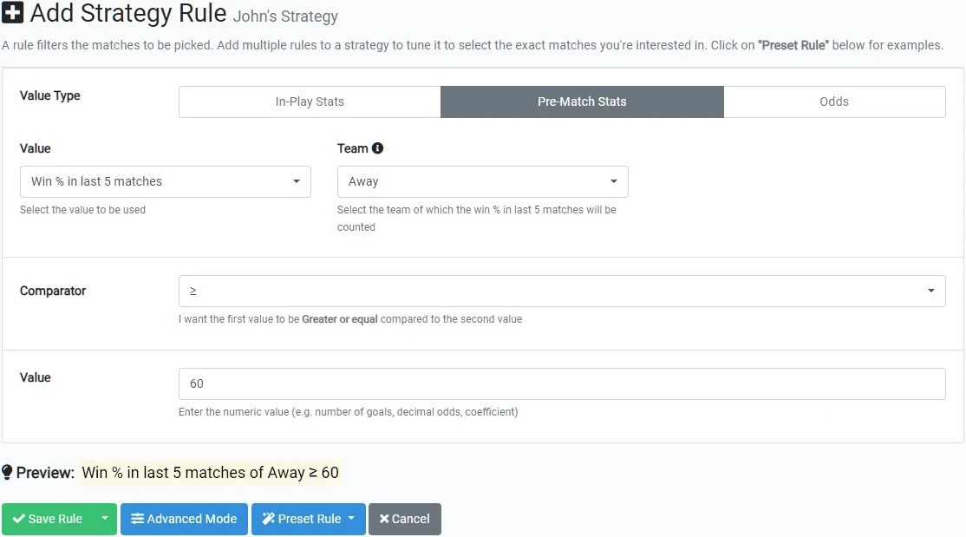Click the checkmark icon on Save Rule
Image resolution: width=966 pixels, height=537 pixels.
18,519
